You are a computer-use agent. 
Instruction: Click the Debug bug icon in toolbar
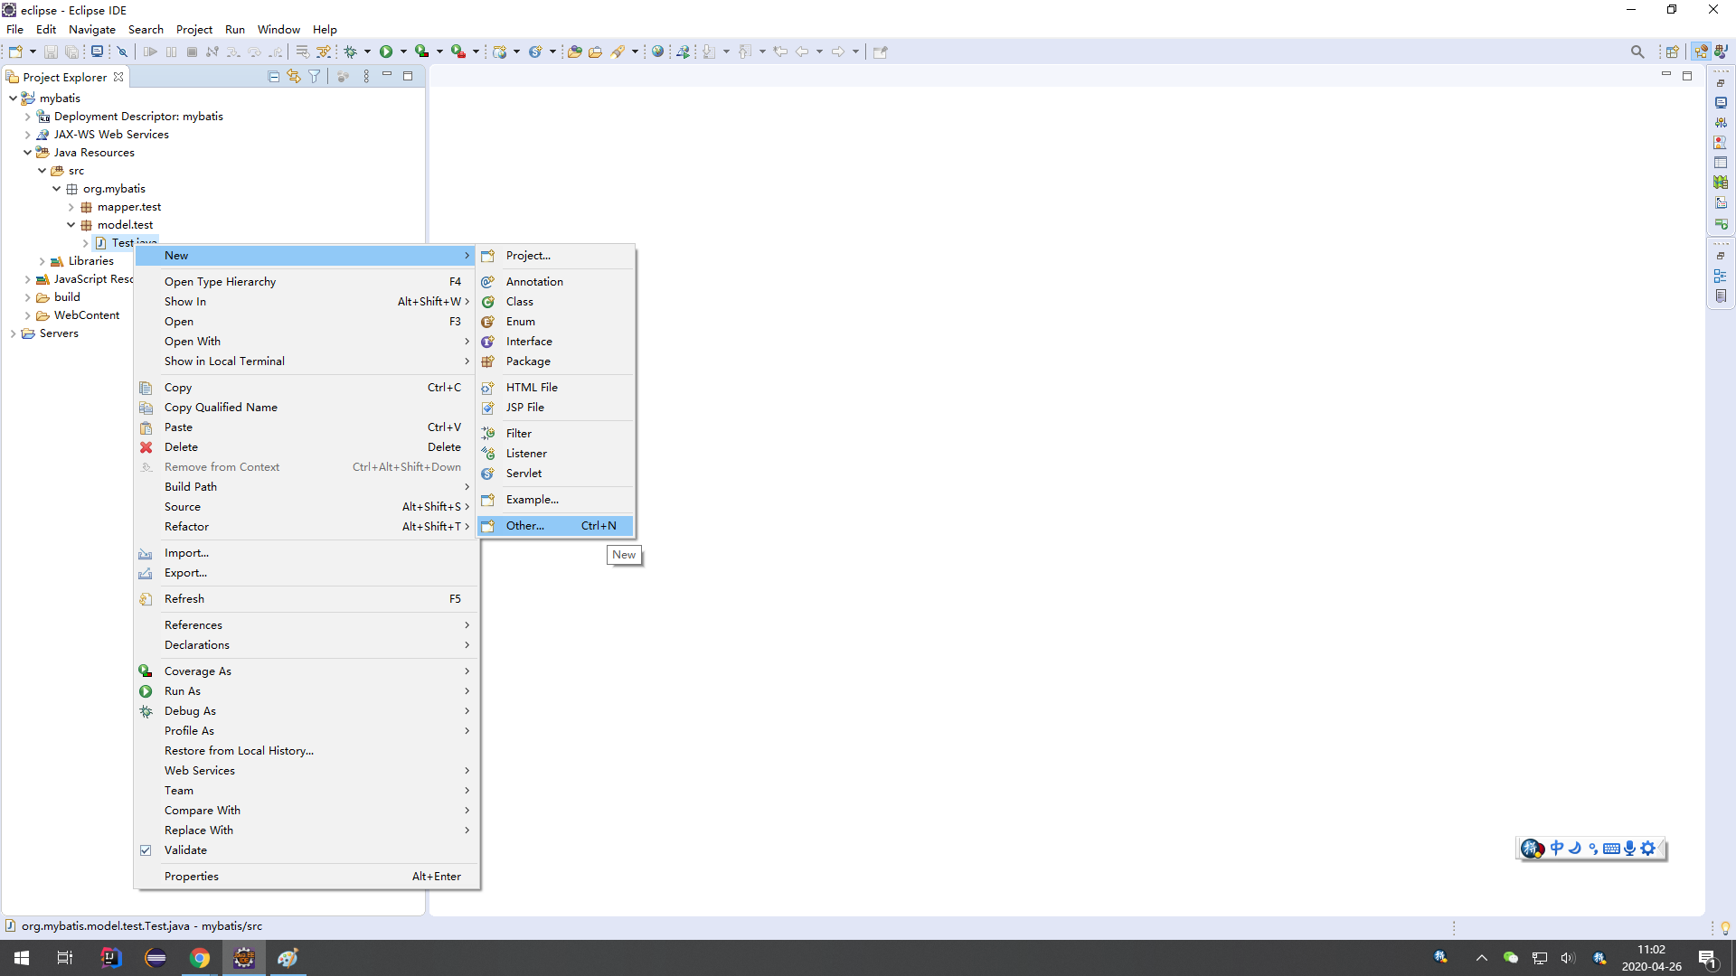click(x=351, y=52)
